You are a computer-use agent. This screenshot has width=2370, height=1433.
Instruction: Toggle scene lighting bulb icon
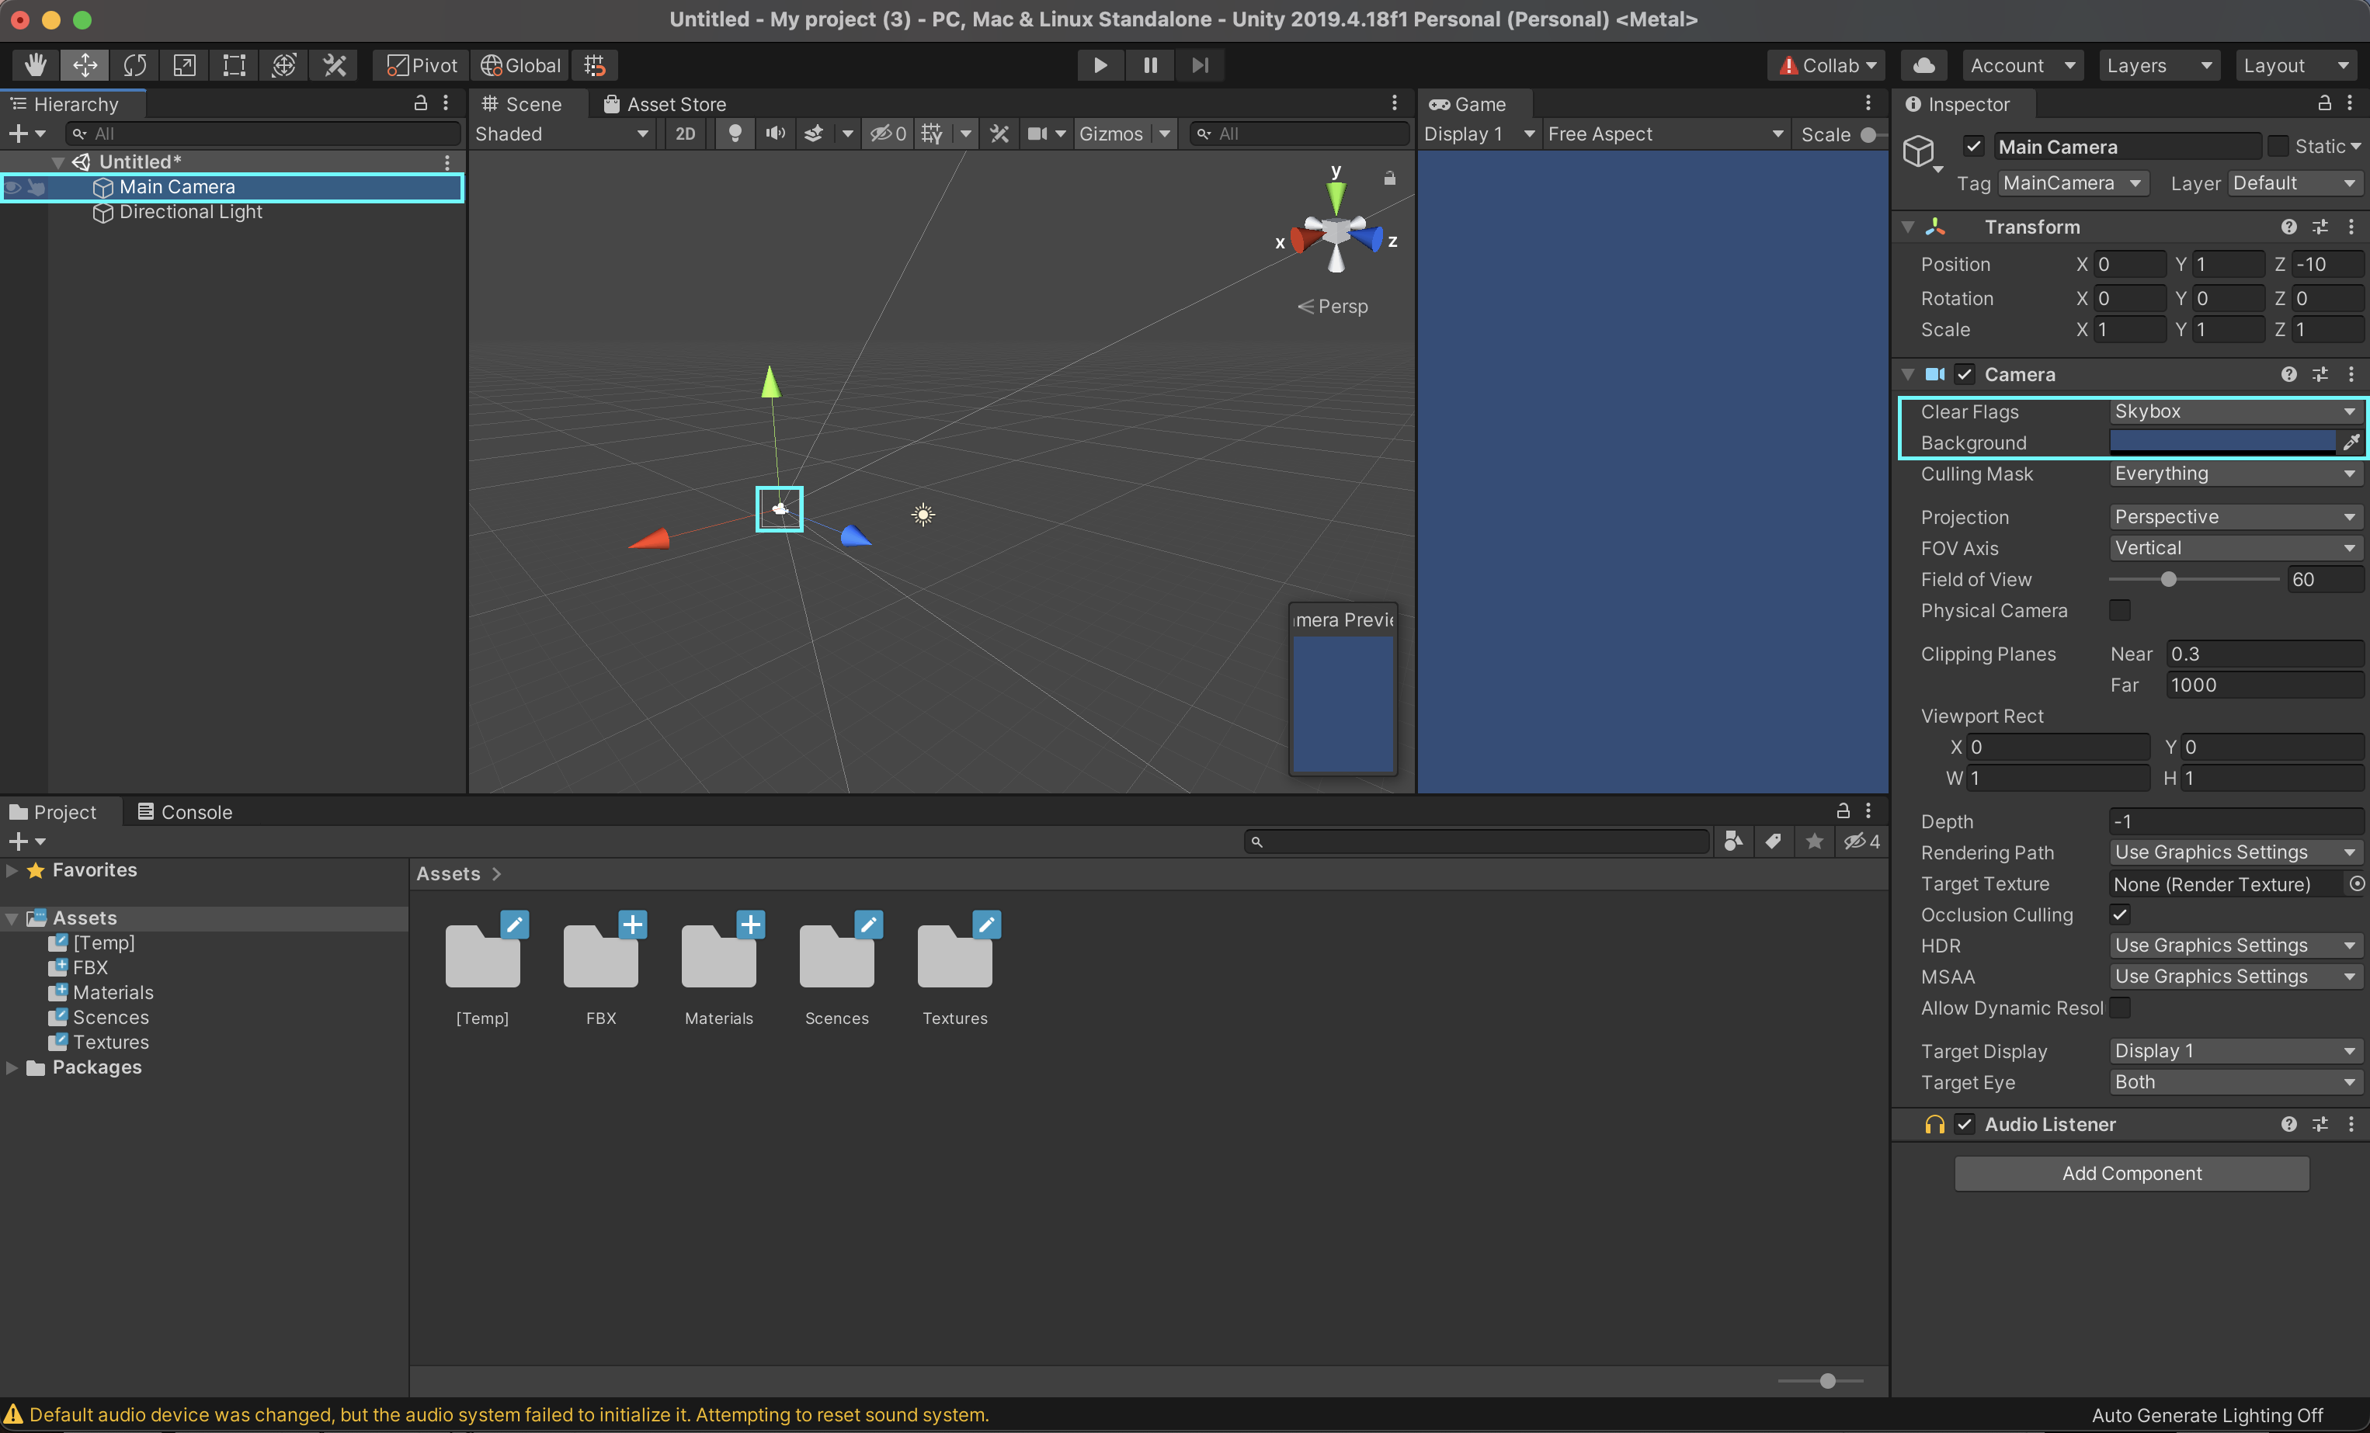click(735, 134)
